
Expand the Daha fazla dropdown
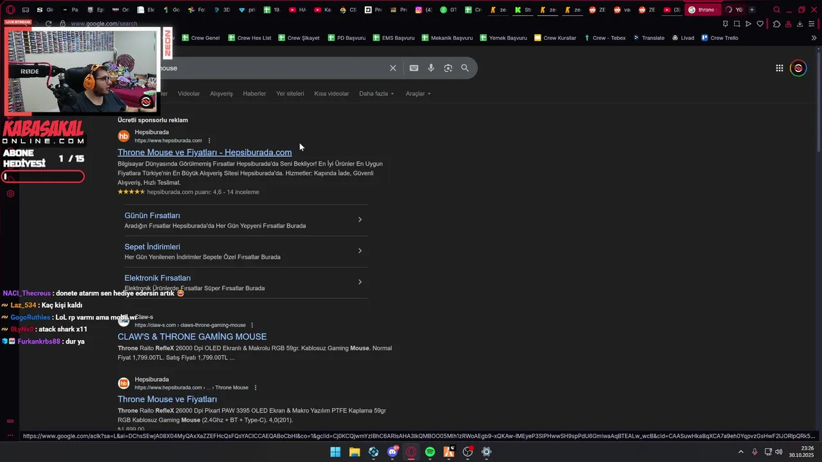coord(376,94)
